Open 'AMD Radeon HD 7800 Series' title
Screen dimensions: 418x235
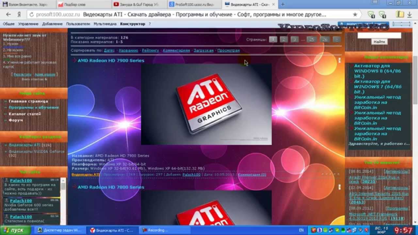(111, 187)
